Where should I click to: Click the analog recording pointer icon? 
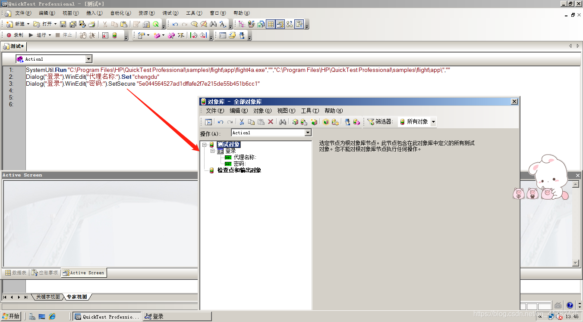click(92, 35)
